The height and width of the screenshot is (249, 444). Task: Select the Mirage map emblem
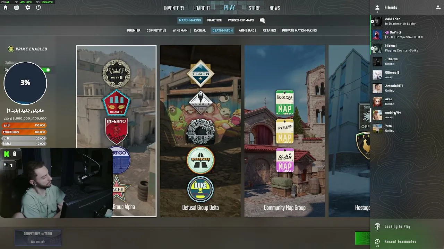[x=117, y=102]
